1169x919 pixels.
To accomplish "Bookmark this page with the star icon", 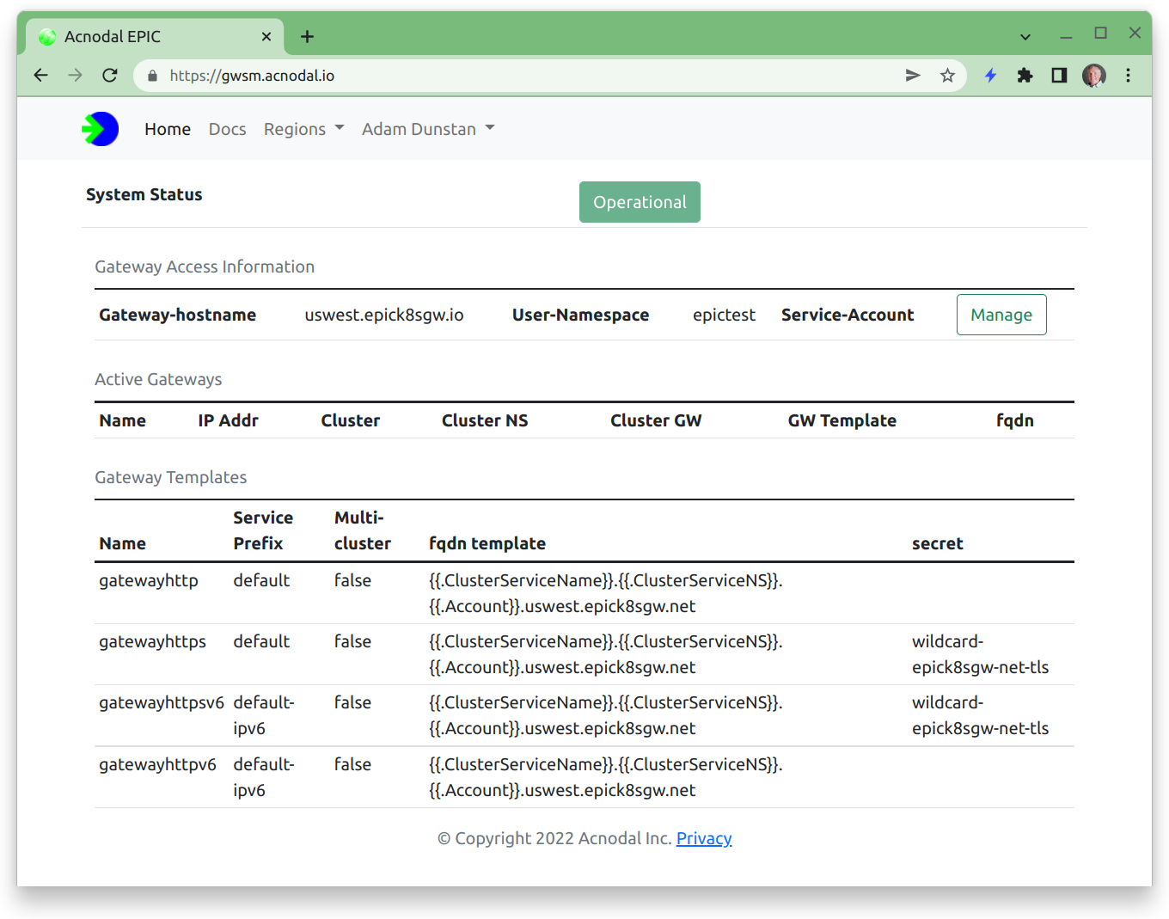I will (947, 76).
